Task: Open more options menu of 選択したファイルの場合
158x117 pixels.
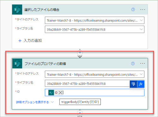Action: click(x=143, y=9)
